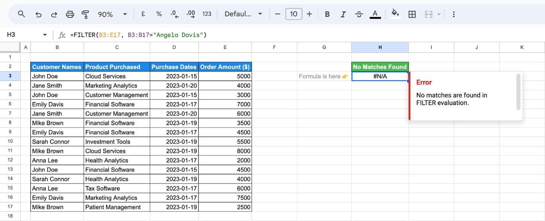Click the Cloud Services cell in row 3

pyautogui.click(x=117, y=76)
